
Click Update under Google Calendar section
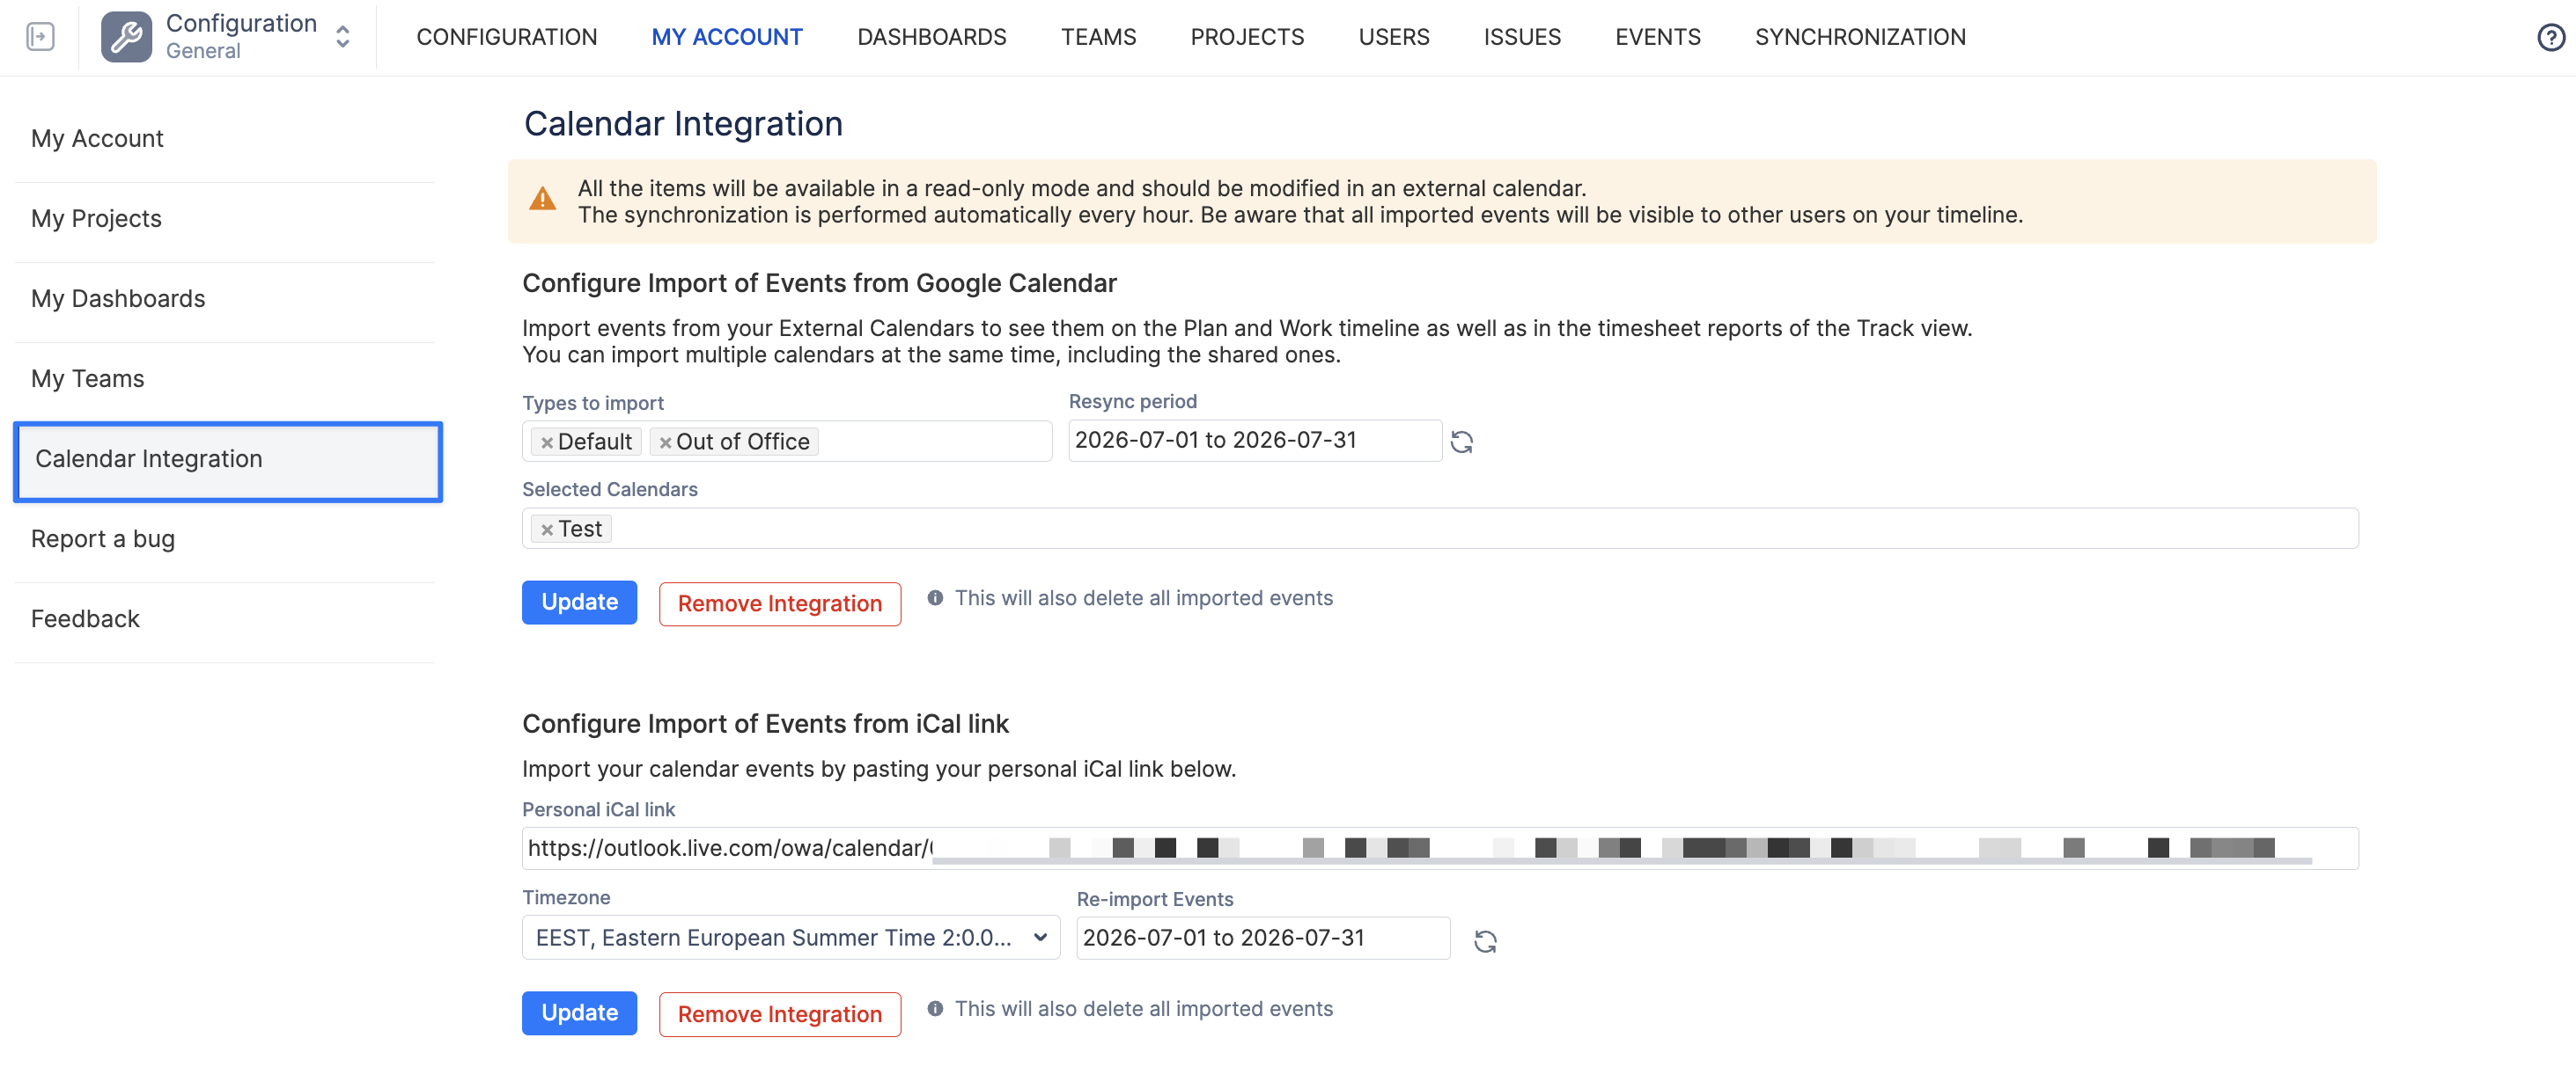click(x=579, y=603)
